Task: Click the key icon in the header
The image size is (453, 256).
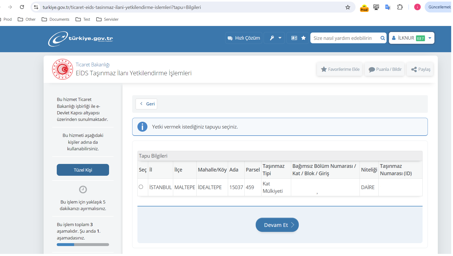Action: click(x=272, y=38)
